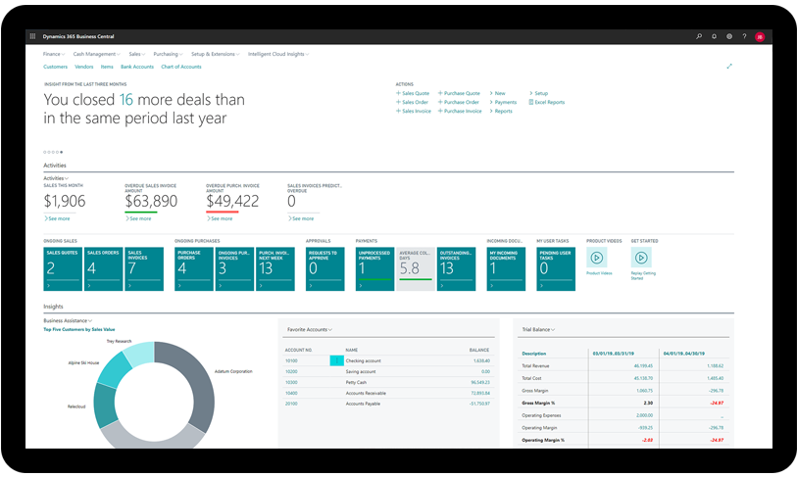Open Purch. Invoices Next Week tile
797x477 pixels.
[275, 269]
